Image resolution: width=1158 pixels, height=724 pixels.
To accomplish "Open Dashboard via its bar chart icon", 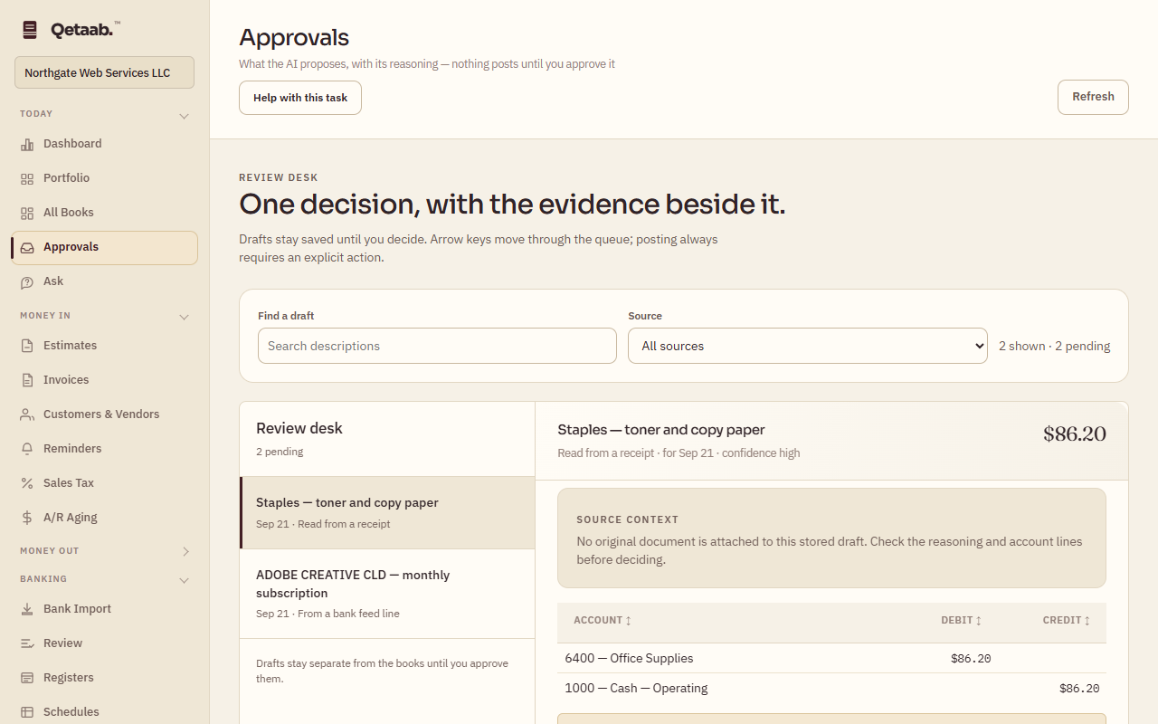I will click(x=27, y=144).
